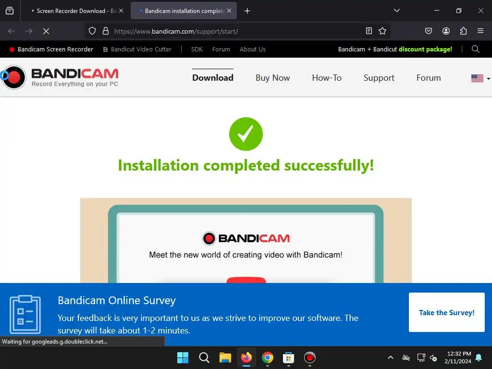Click the muted volume tray icon

click(x=433, y=357)
